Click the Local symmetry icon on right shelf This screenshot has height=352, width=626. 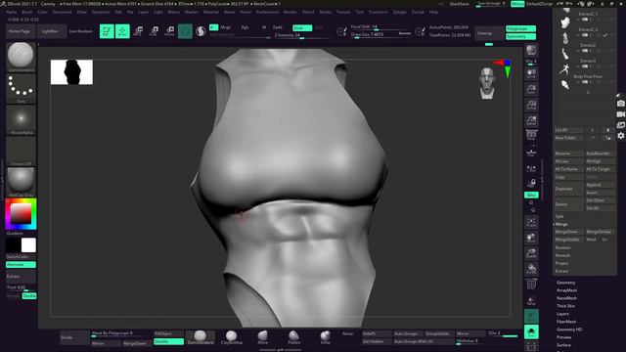coord(531,169)
